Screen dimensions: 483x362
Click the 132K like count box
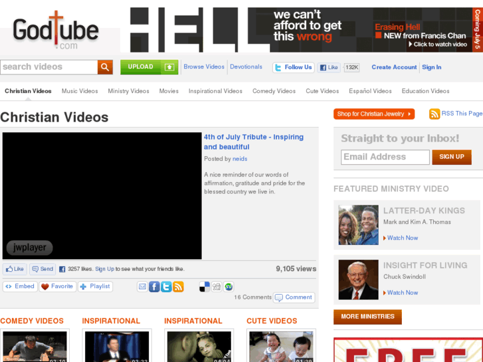(351, 68)
